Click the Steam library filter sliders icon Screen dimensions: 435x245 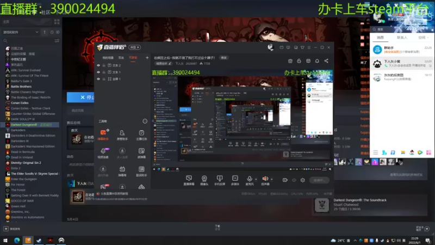coord(57,40)
